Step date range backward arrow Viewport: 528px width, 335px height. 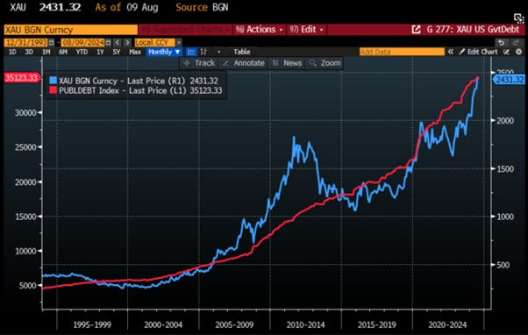(x=118, y=42)
